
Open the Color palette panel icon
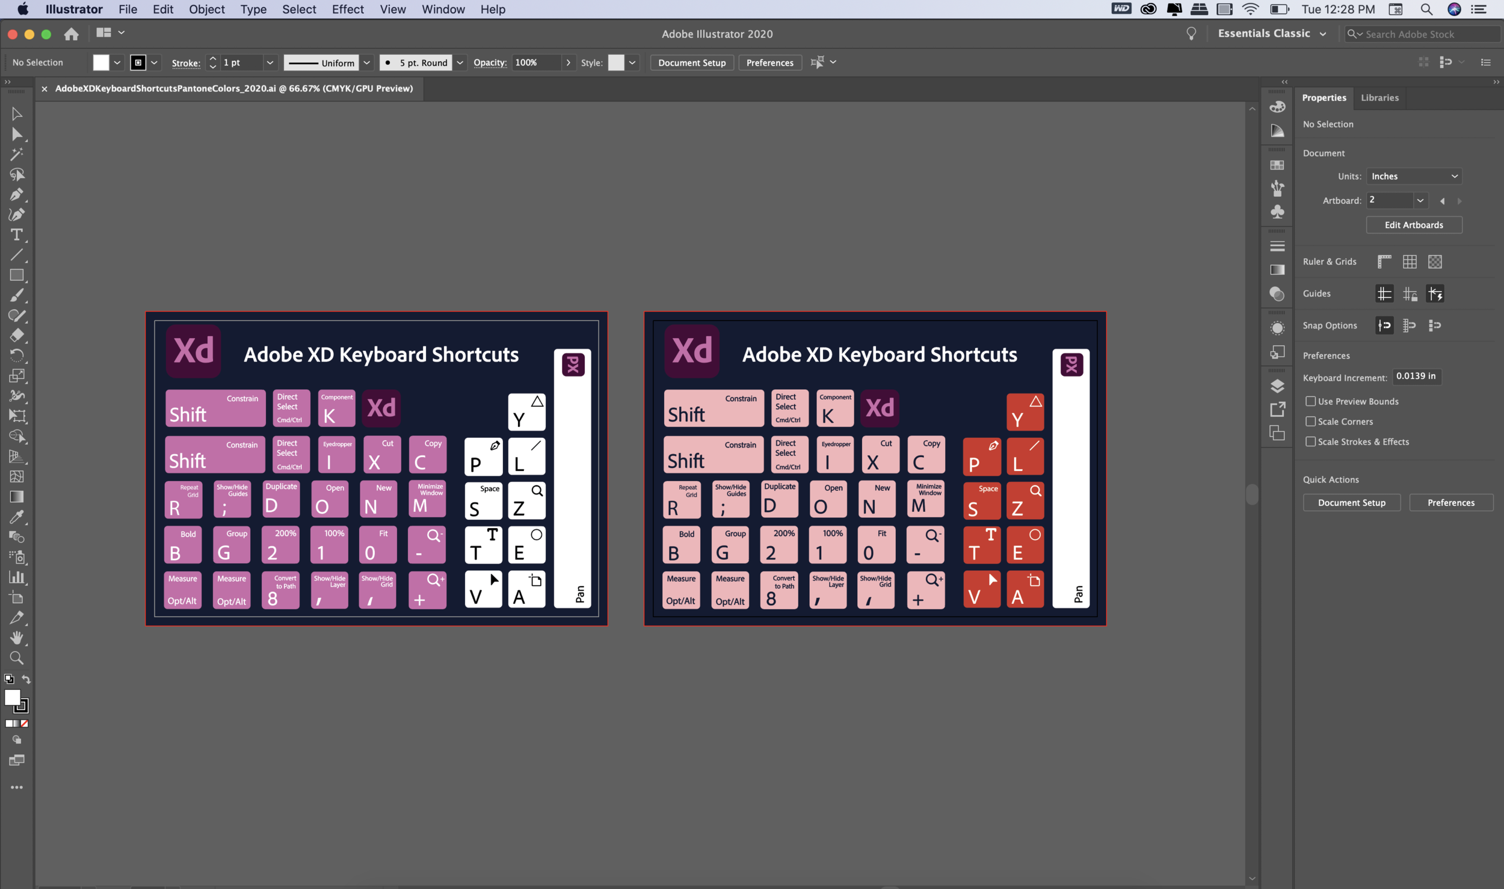[1277, 107]
